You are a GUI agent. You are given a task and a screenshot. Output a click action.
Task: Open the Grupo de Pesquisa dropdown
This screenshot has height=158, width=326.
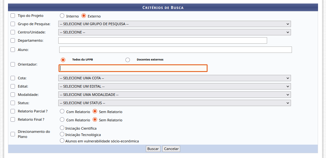pos(174,24)
